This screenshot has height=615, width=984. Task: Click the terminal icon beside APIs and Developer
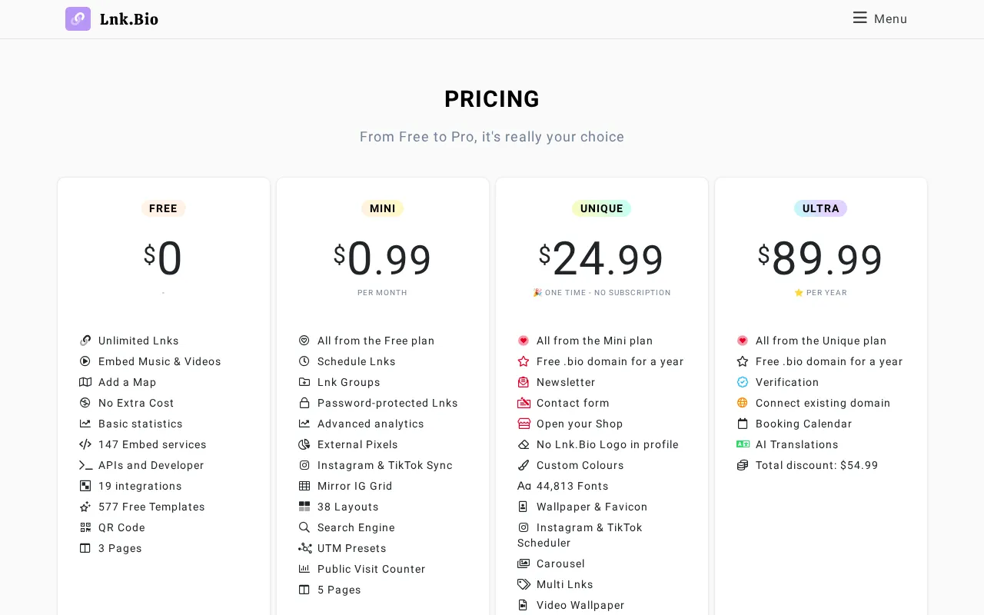pyautogui.click(x=85, y=465)
